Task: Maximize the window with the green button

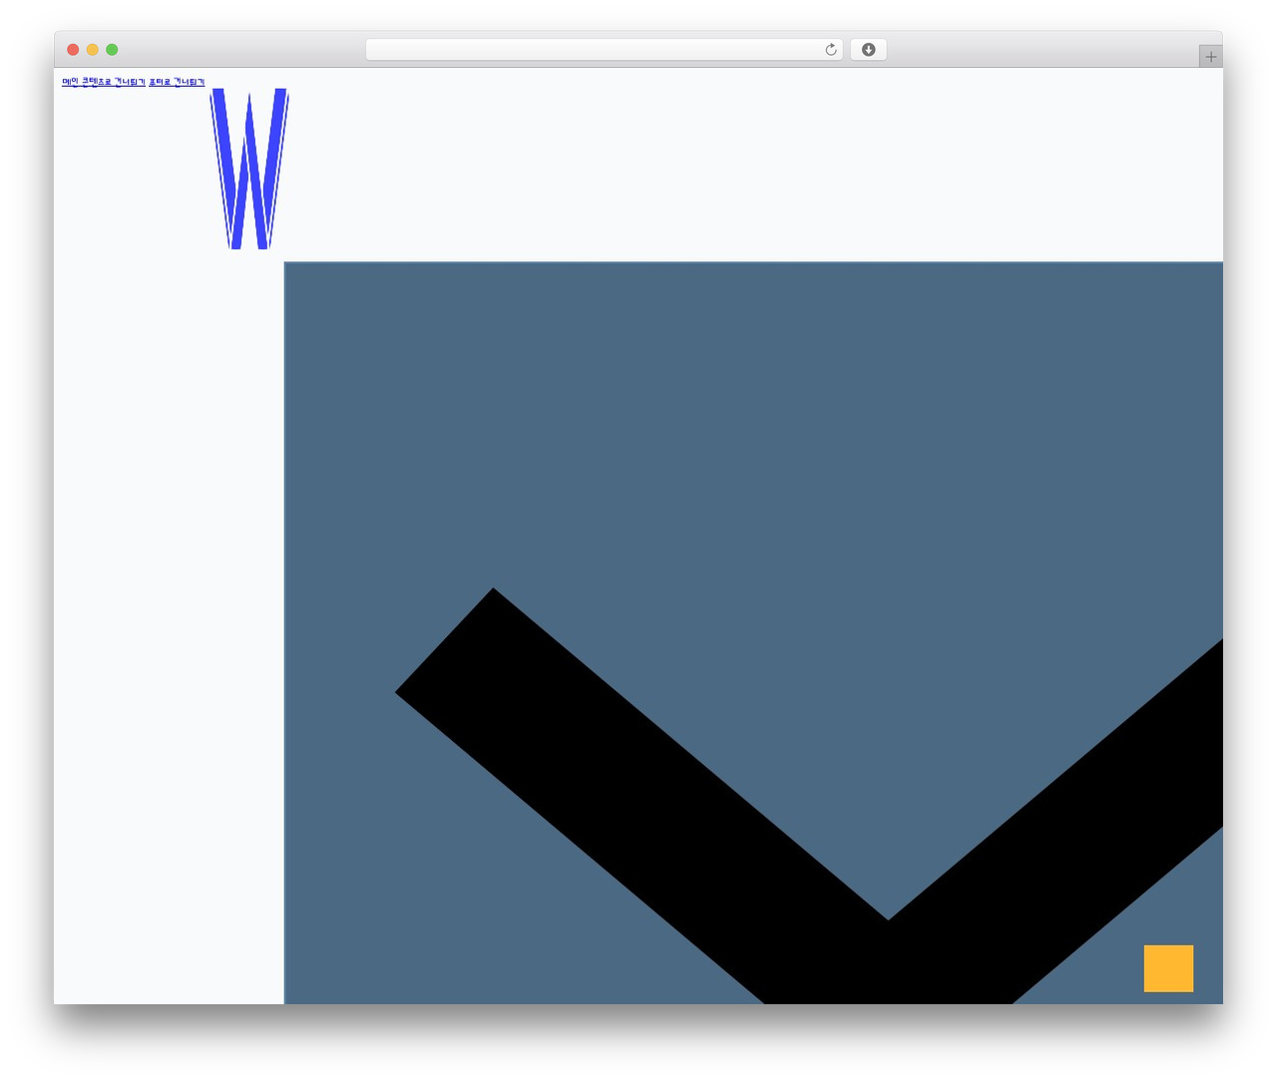Action: [x=112, y=50]
